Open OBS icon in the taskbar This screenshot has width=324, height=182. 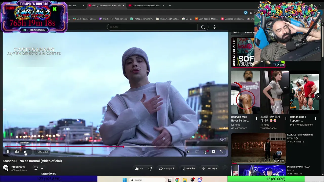192,180
